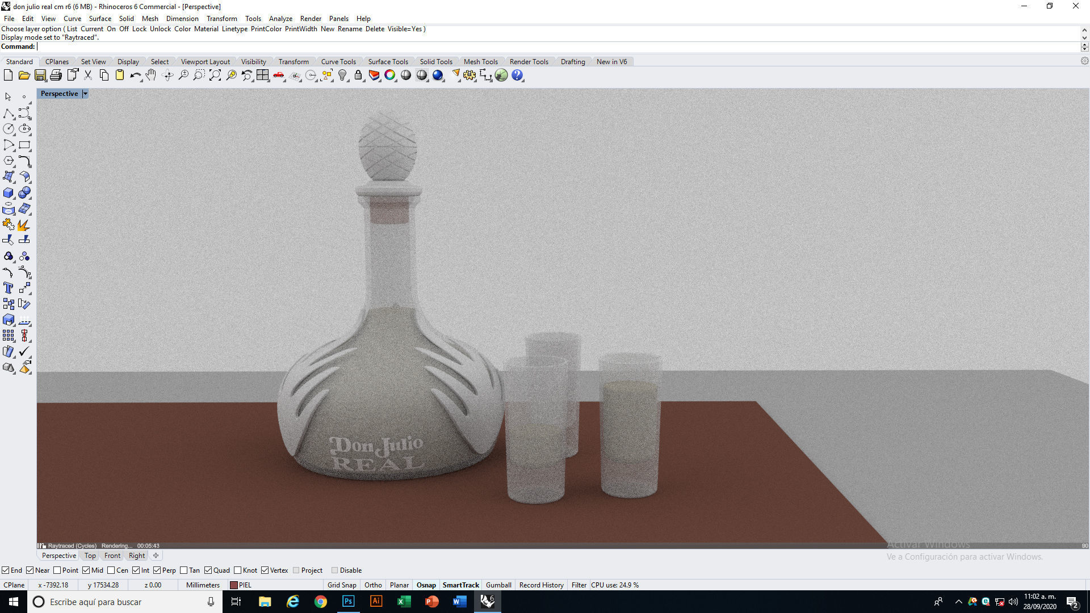This screenshot has height=613, width=1090.
Task: Add a viewport tab with plus button
Action: click(x=156, y=556)
